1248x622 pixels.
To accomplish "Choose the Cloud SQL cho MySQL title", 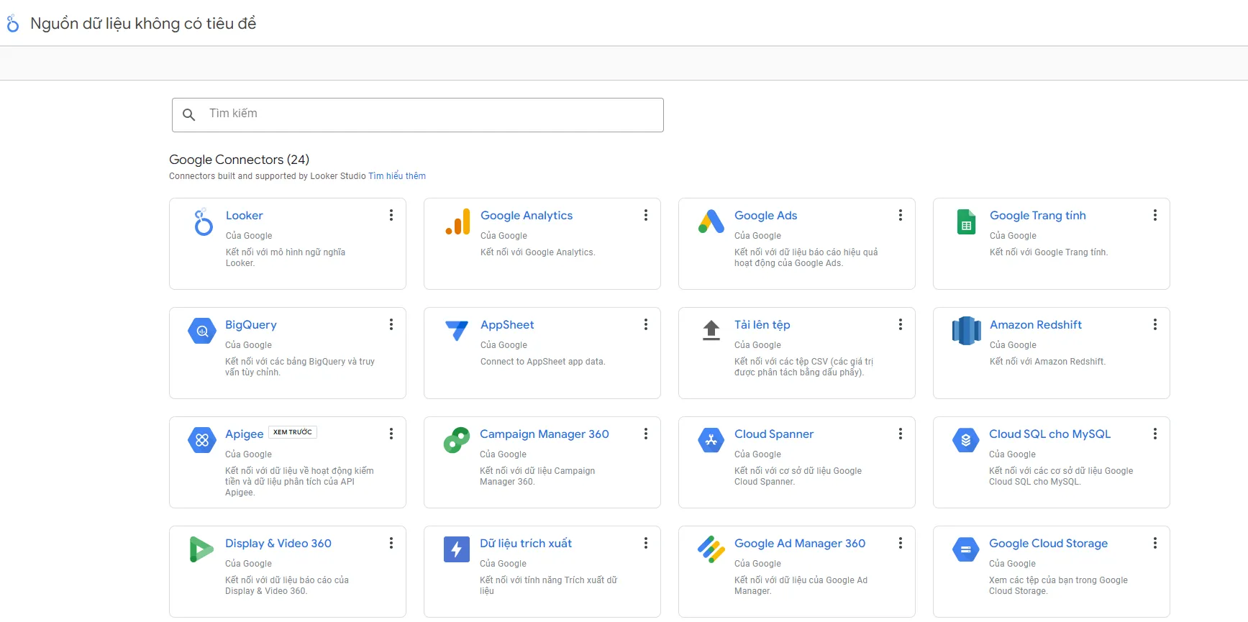I will (x=1049, y=434).
